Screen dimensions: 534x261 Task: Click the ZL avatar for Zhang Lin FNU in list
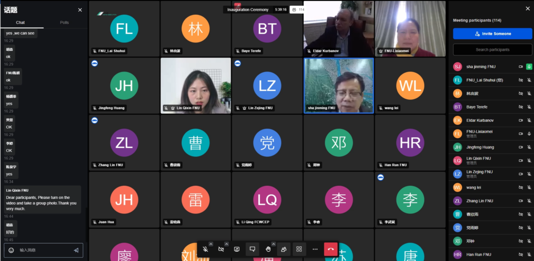click(457, 201)
